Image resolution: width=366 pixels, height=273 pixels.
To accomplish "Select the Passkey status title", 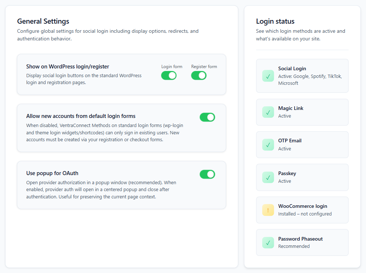I will pos(287,173).
